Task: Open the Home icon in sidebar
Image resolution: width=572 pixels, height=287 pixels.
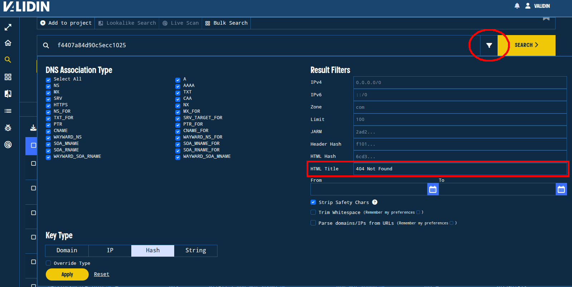Action: pos(8,43)
